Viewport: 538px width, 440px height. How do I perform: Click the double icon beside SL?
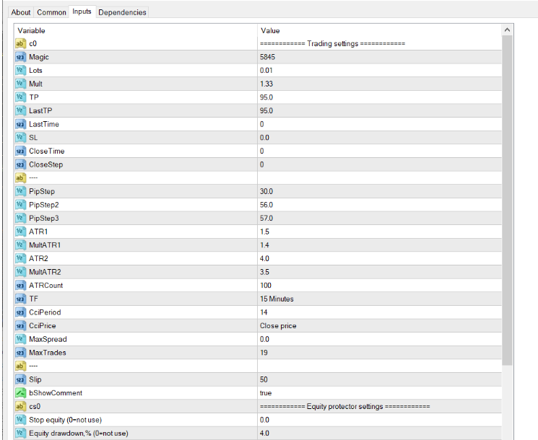point(21,138)
